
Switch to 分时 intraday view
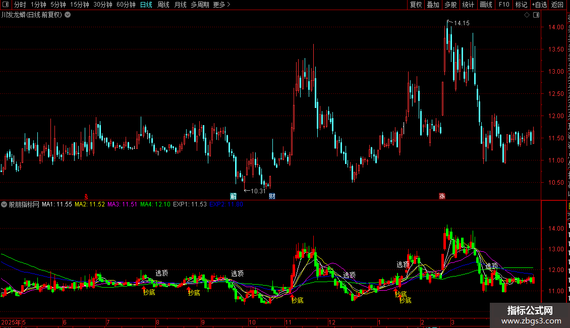[x=20, y=5]
